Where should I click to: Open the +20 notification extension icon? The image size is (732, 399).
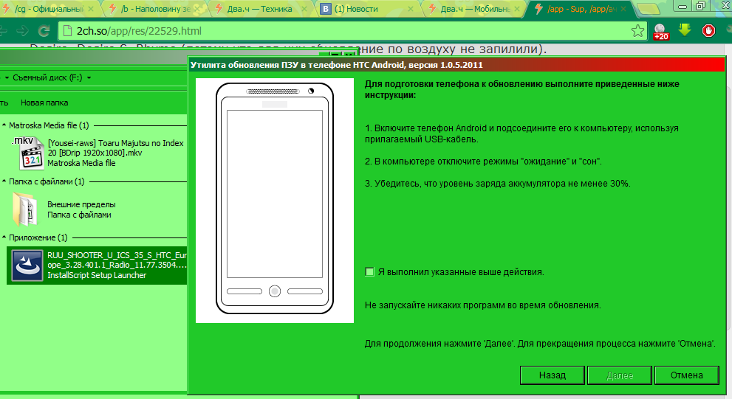[660, 31]
